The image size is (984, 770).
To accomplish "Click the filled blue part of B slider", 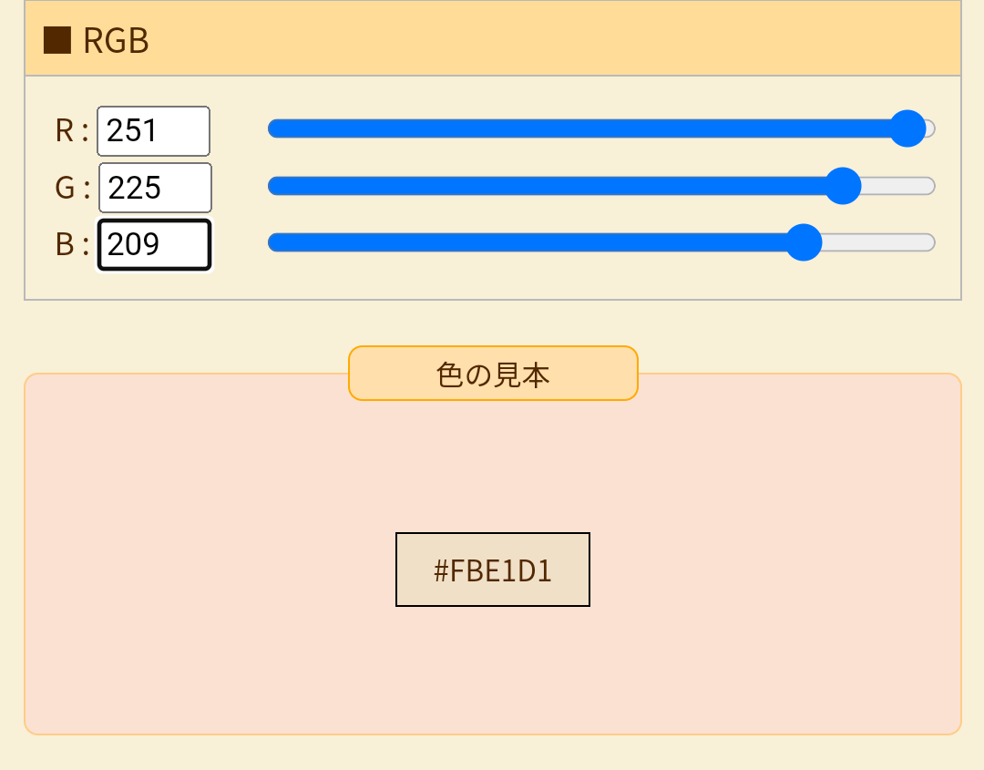I will 528,242.
